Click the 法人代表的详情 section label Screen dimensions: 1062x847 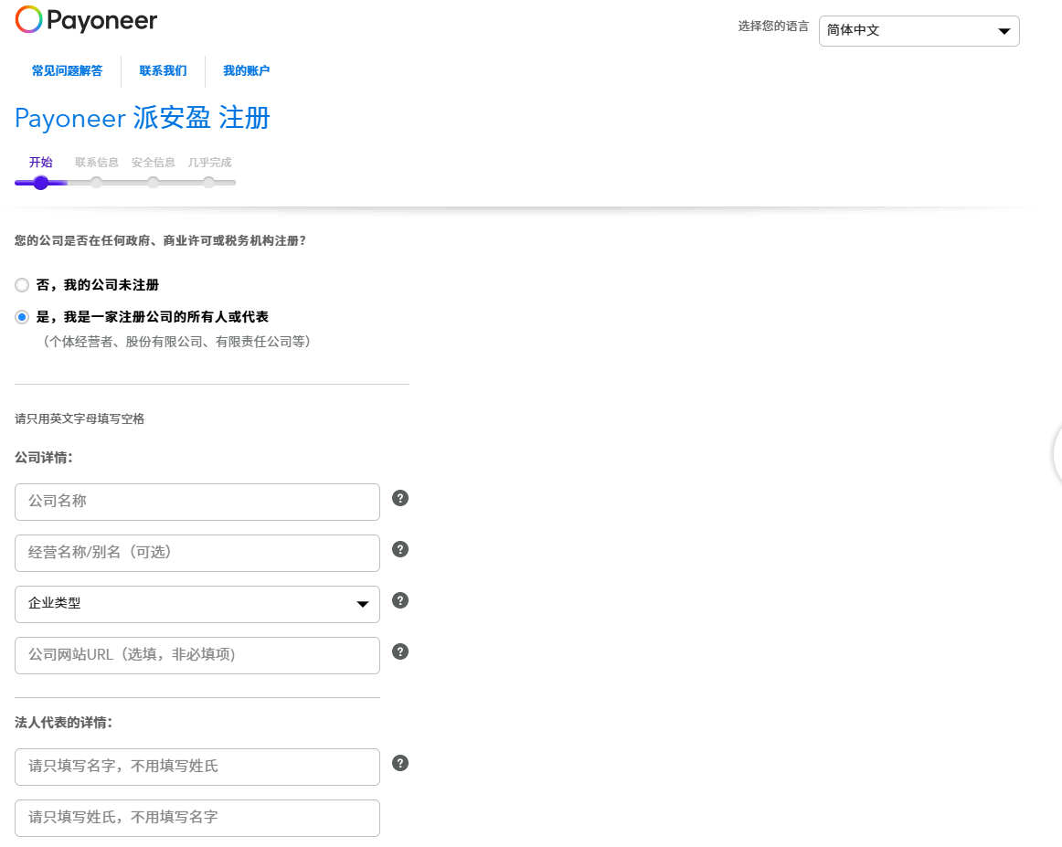coord(64,723)
